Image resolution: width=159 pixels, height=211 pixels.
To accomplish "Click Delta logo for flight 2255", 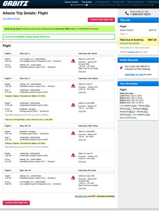I will [x=73, y=178].
